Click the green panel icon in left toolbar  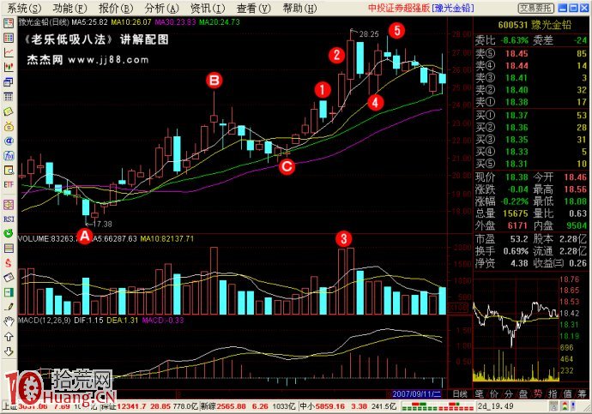tap(9, 292)
